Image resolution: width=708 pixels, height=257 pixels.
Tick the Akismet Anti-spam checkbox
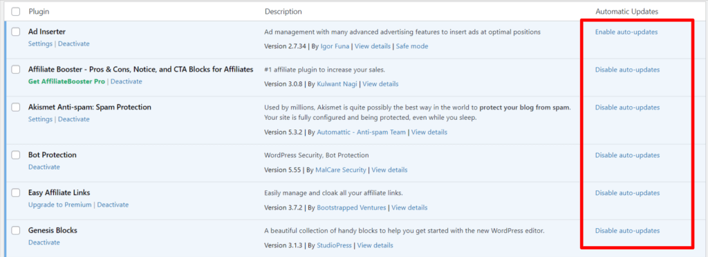coord(16,107)
